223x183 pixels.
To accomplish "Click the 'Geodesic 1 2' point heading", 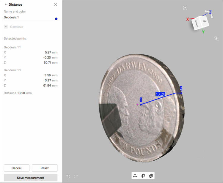I will coord(12,70).
